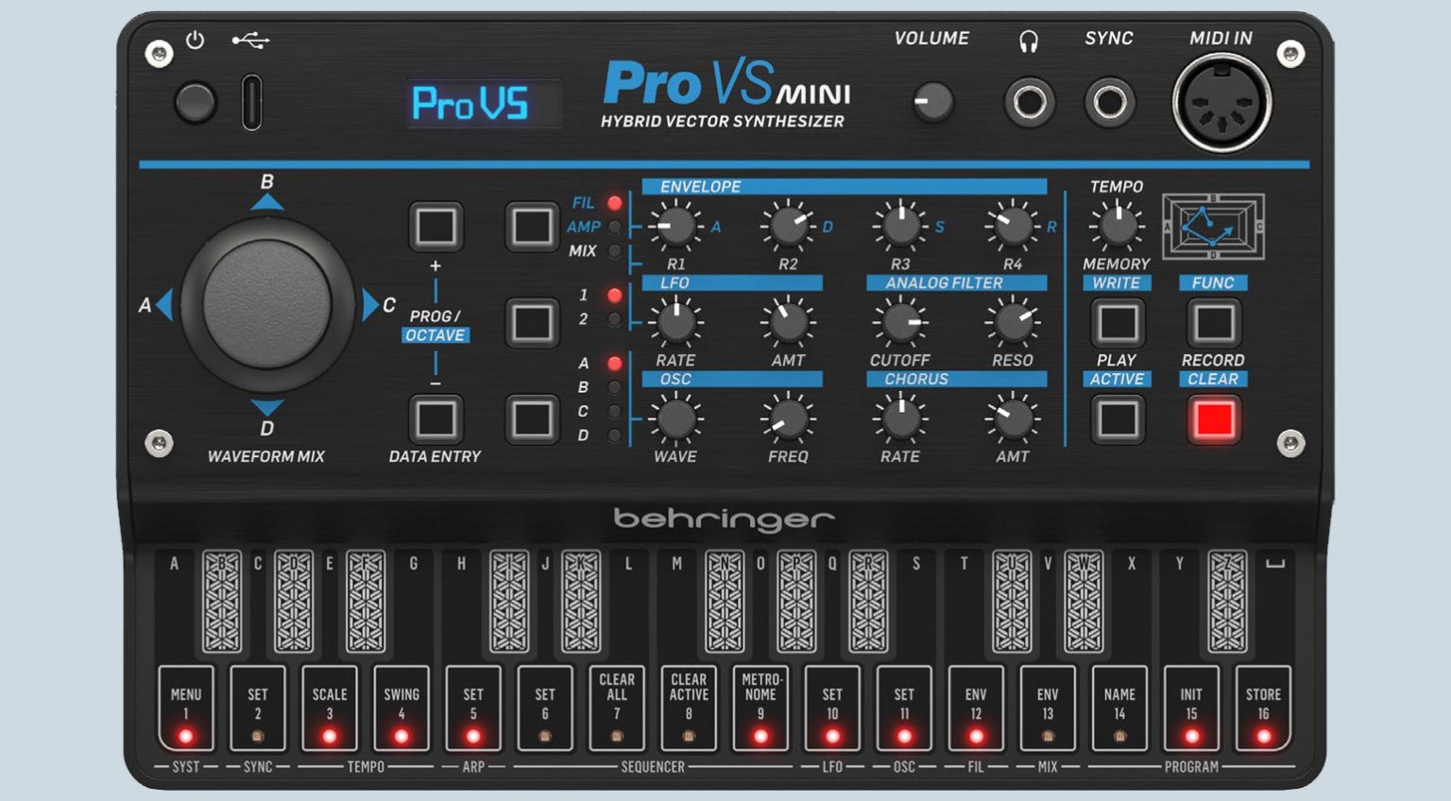Viewport: 1451px width, 801px height.
Task: Tap the STORE pad 16
Action: click(x=1263, y=707)
